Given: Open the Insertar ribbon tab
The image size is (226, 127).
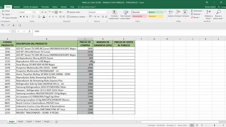Looking at the screenshot, I should (17, 7).
